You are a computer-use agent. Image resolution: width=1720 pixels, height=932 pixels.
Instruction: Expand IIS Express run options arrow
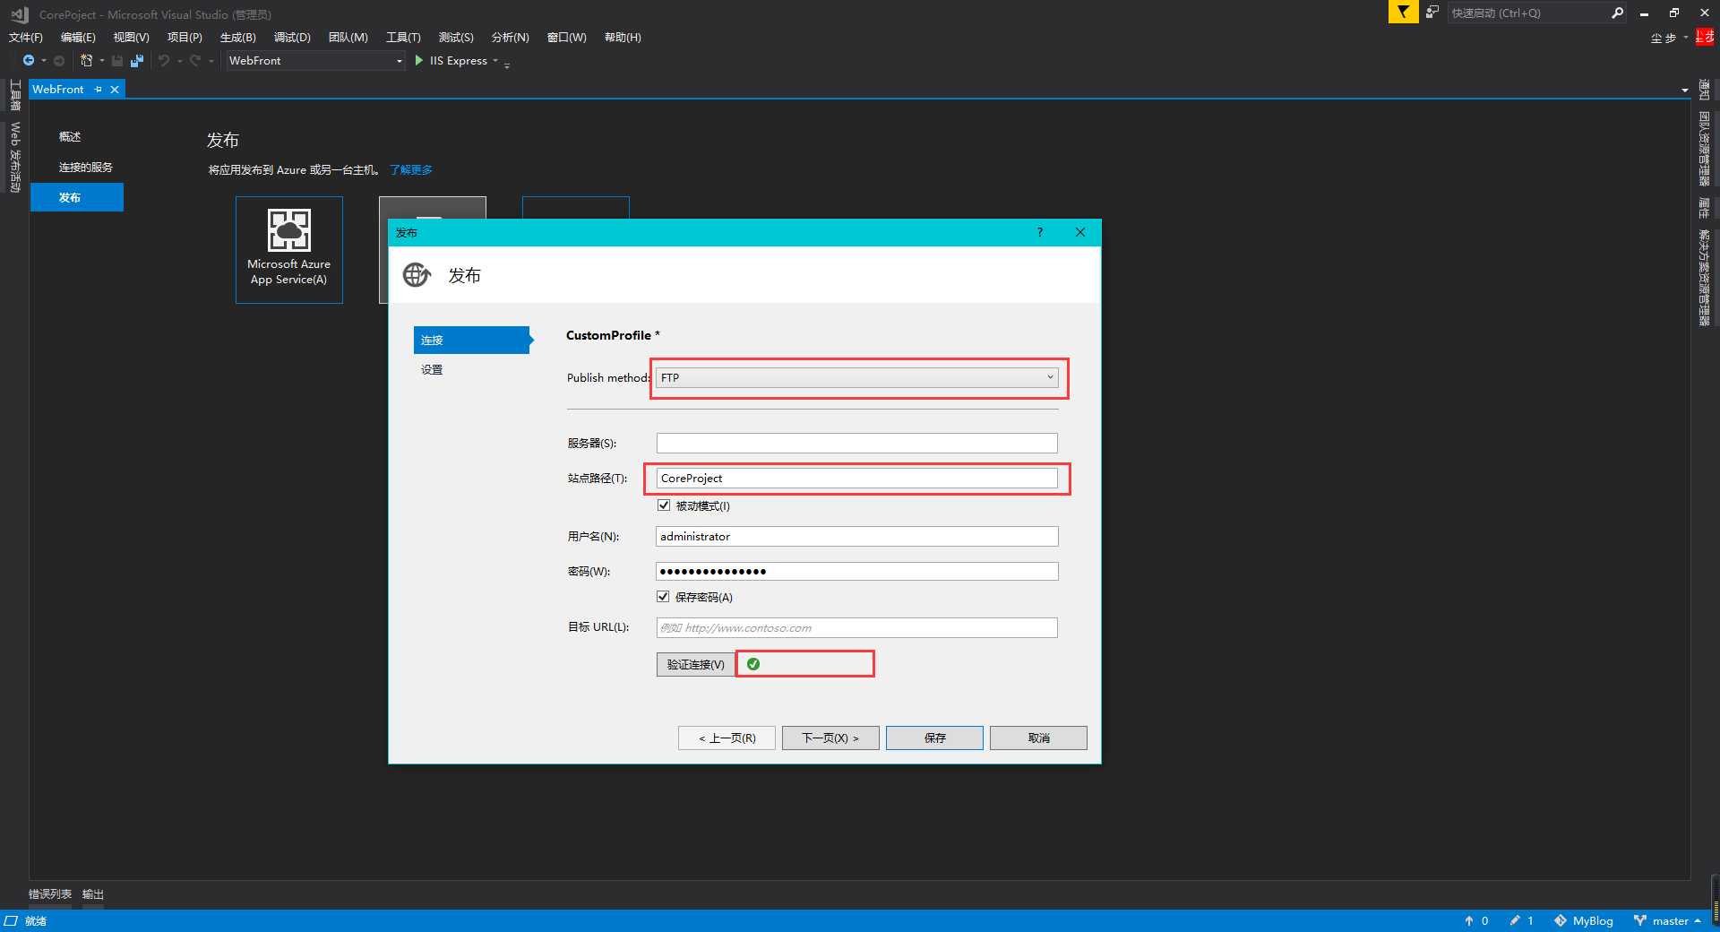[x=495, y=61]
